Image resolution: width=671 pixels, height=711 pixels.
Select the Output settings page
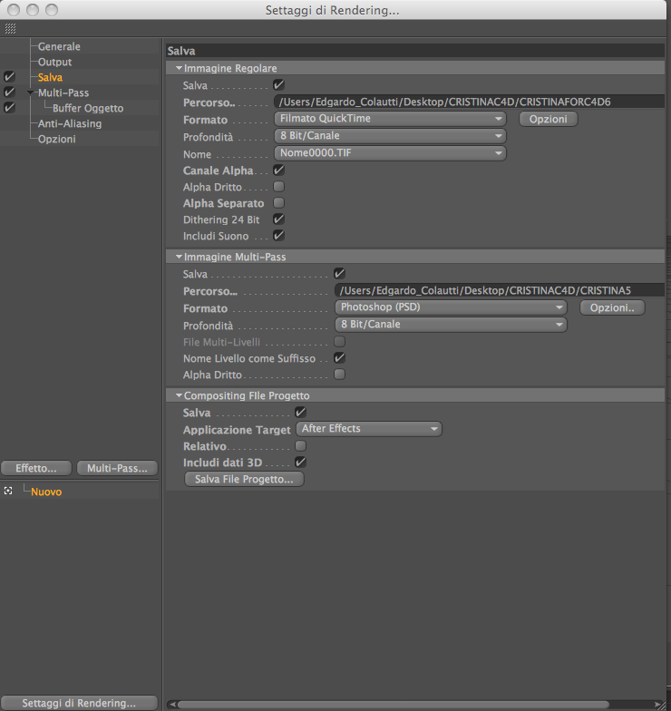click(54, 62)
